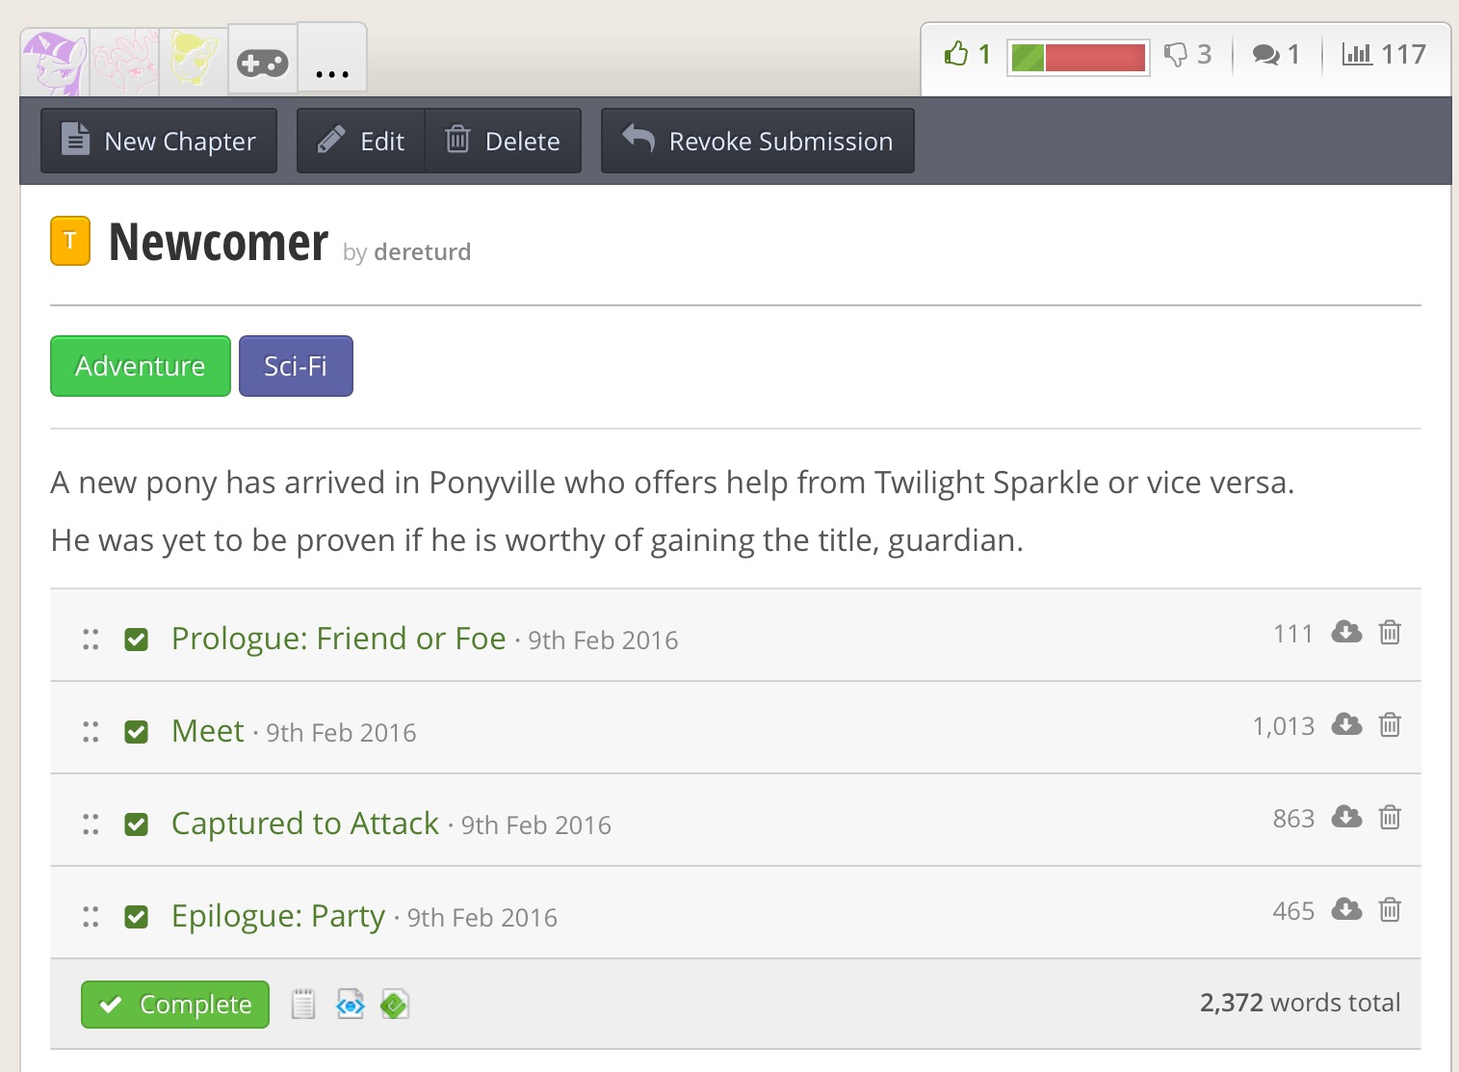Click the Edit story button

tap(361, 141)
